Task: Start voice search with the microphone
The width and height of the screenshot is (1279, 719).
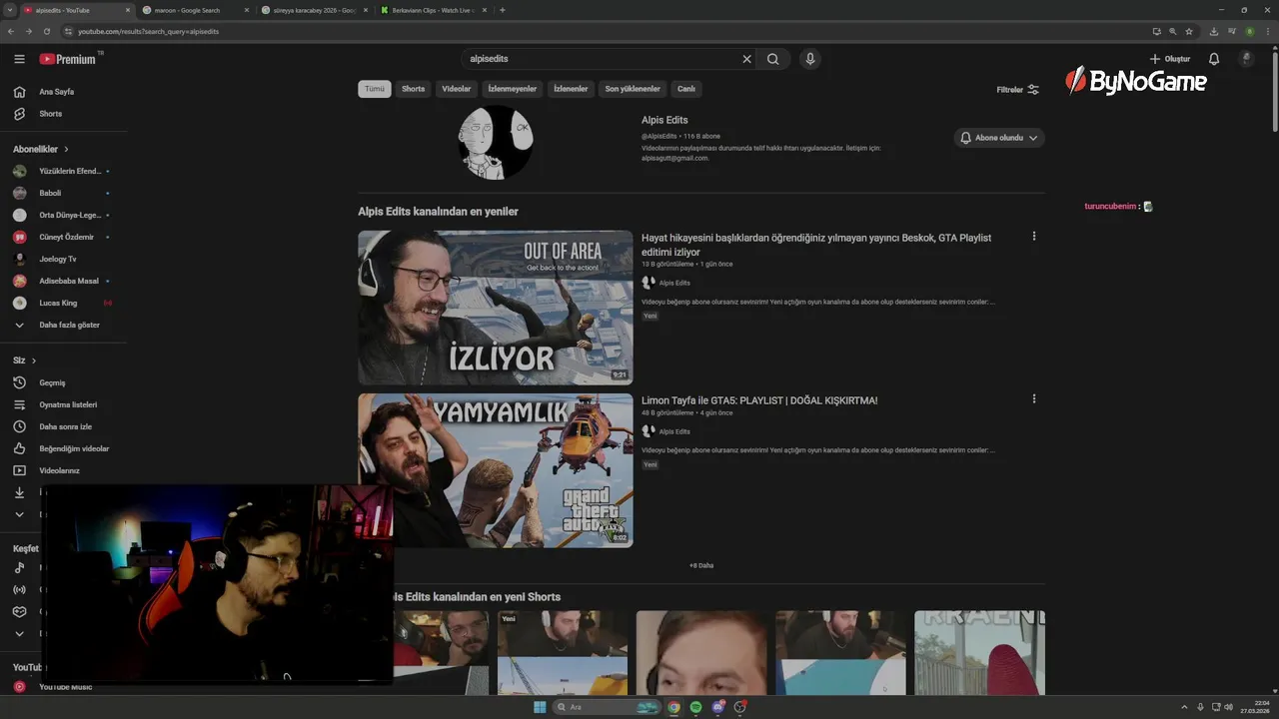Action: pos(810,59)
